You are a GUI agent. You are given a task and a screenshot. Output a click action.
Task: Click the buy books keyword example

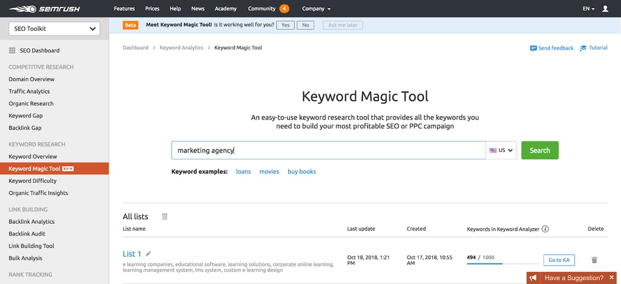pyautogui.click(x=302, y=172)
